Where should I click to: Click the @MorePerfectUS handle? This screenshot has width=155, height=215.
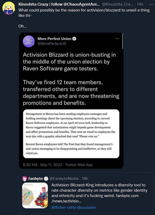pos(52,43)
